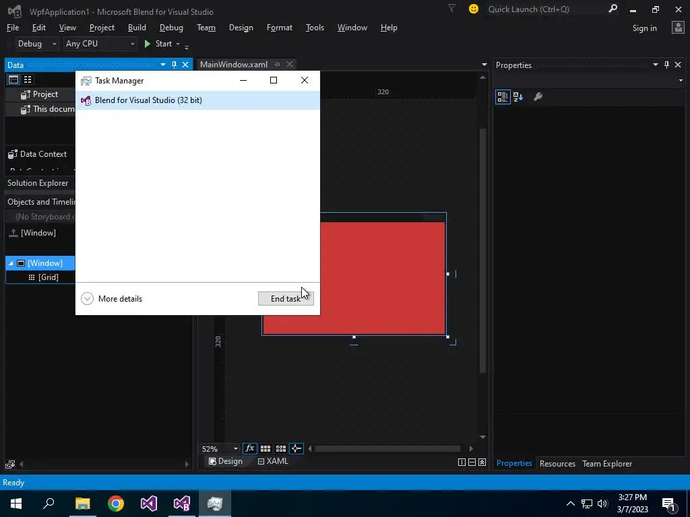
Task: Collapse the [Window] tree node
Action: click(x=11, y=263)
